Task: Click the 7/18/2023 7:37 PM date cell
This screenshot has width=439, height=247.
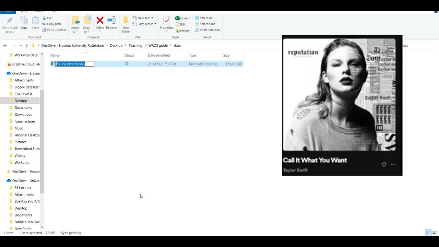Action: click(162, 64)
